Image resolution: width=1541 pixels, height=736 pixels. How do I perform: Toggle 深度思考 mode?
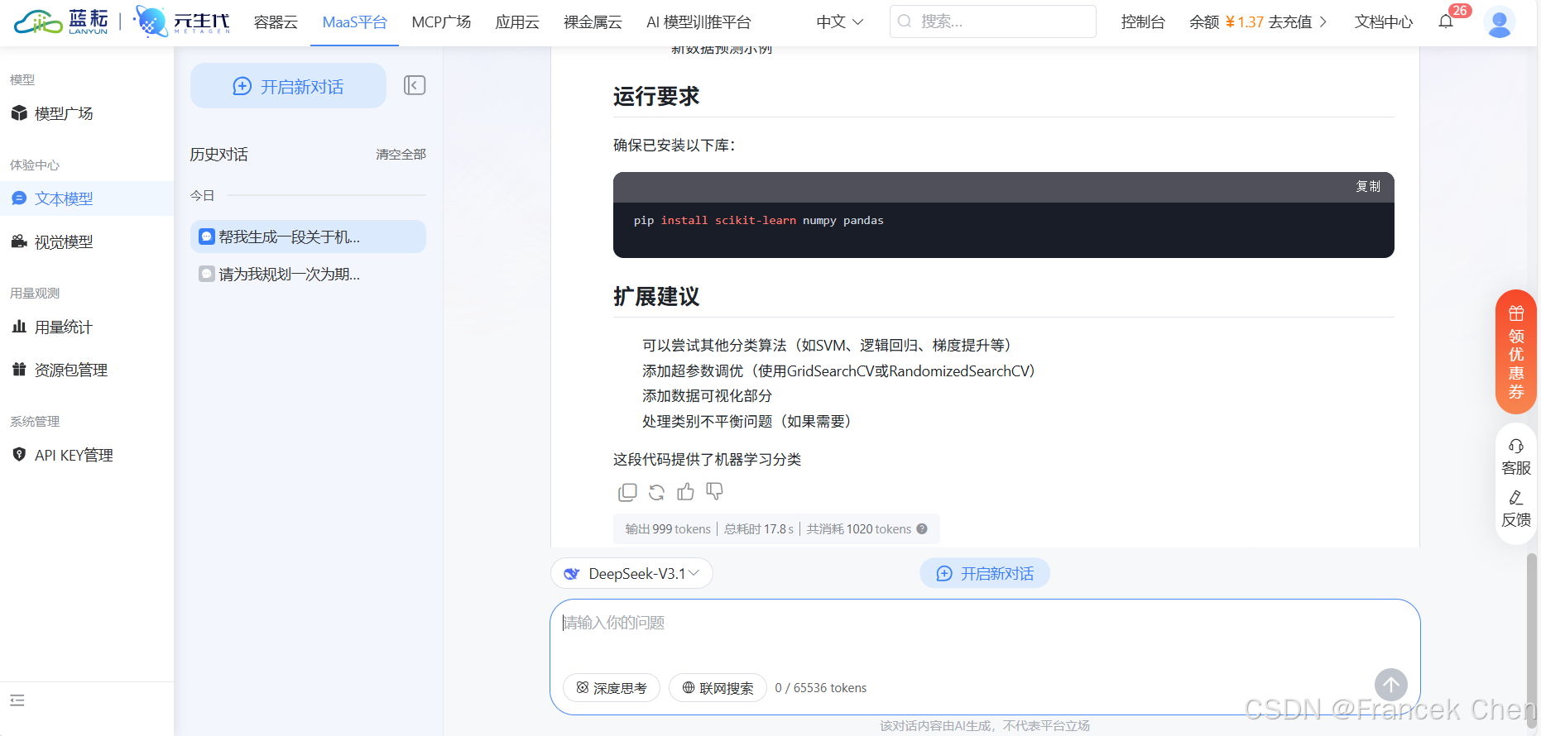click(612, 688)
